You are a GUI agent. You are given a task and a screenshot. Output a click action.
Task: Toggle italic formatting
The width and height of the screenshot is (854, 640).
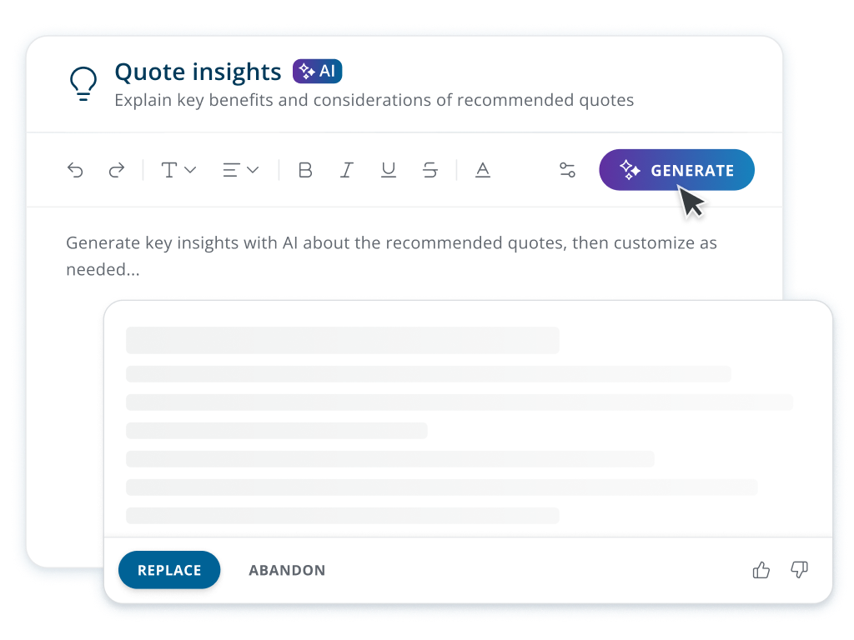347,171
